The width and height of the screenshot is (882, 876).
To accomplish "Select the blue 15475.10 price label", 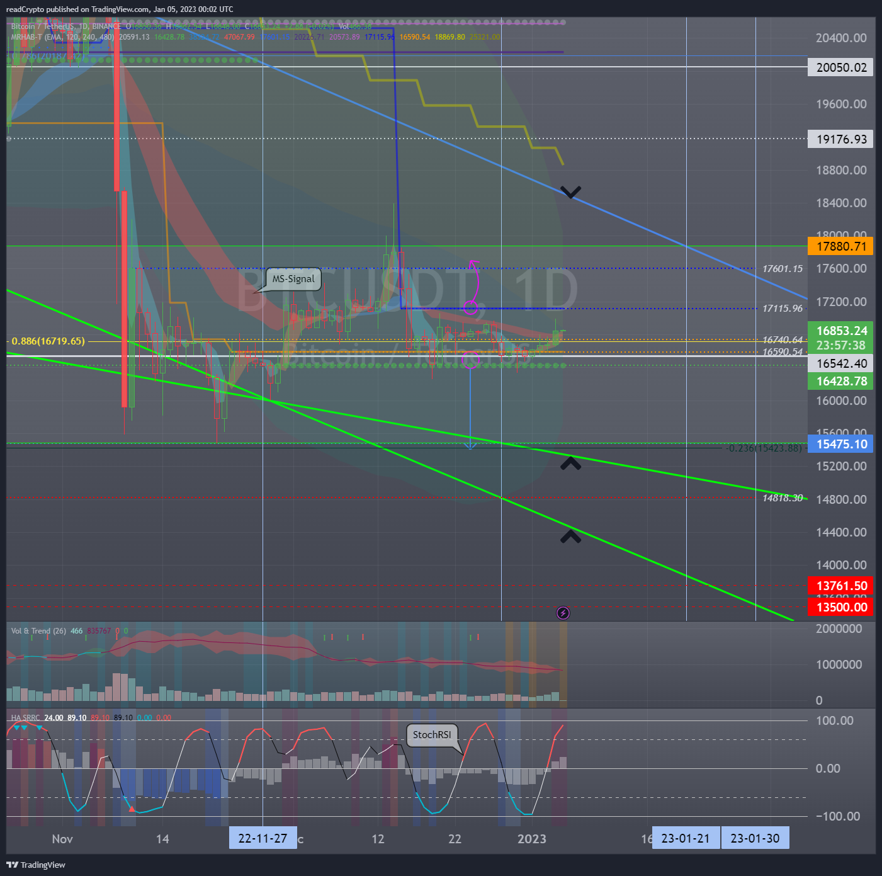I will (x=840, y=444).
